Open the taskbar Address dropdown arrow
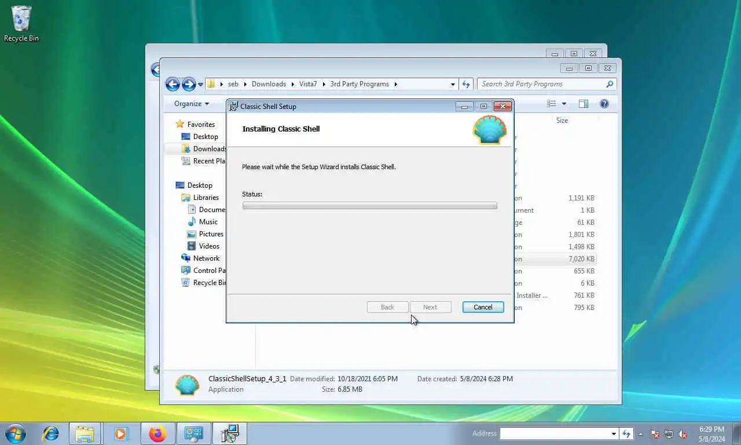The height and width of the screenshot is (445, 741). [614, 433]
